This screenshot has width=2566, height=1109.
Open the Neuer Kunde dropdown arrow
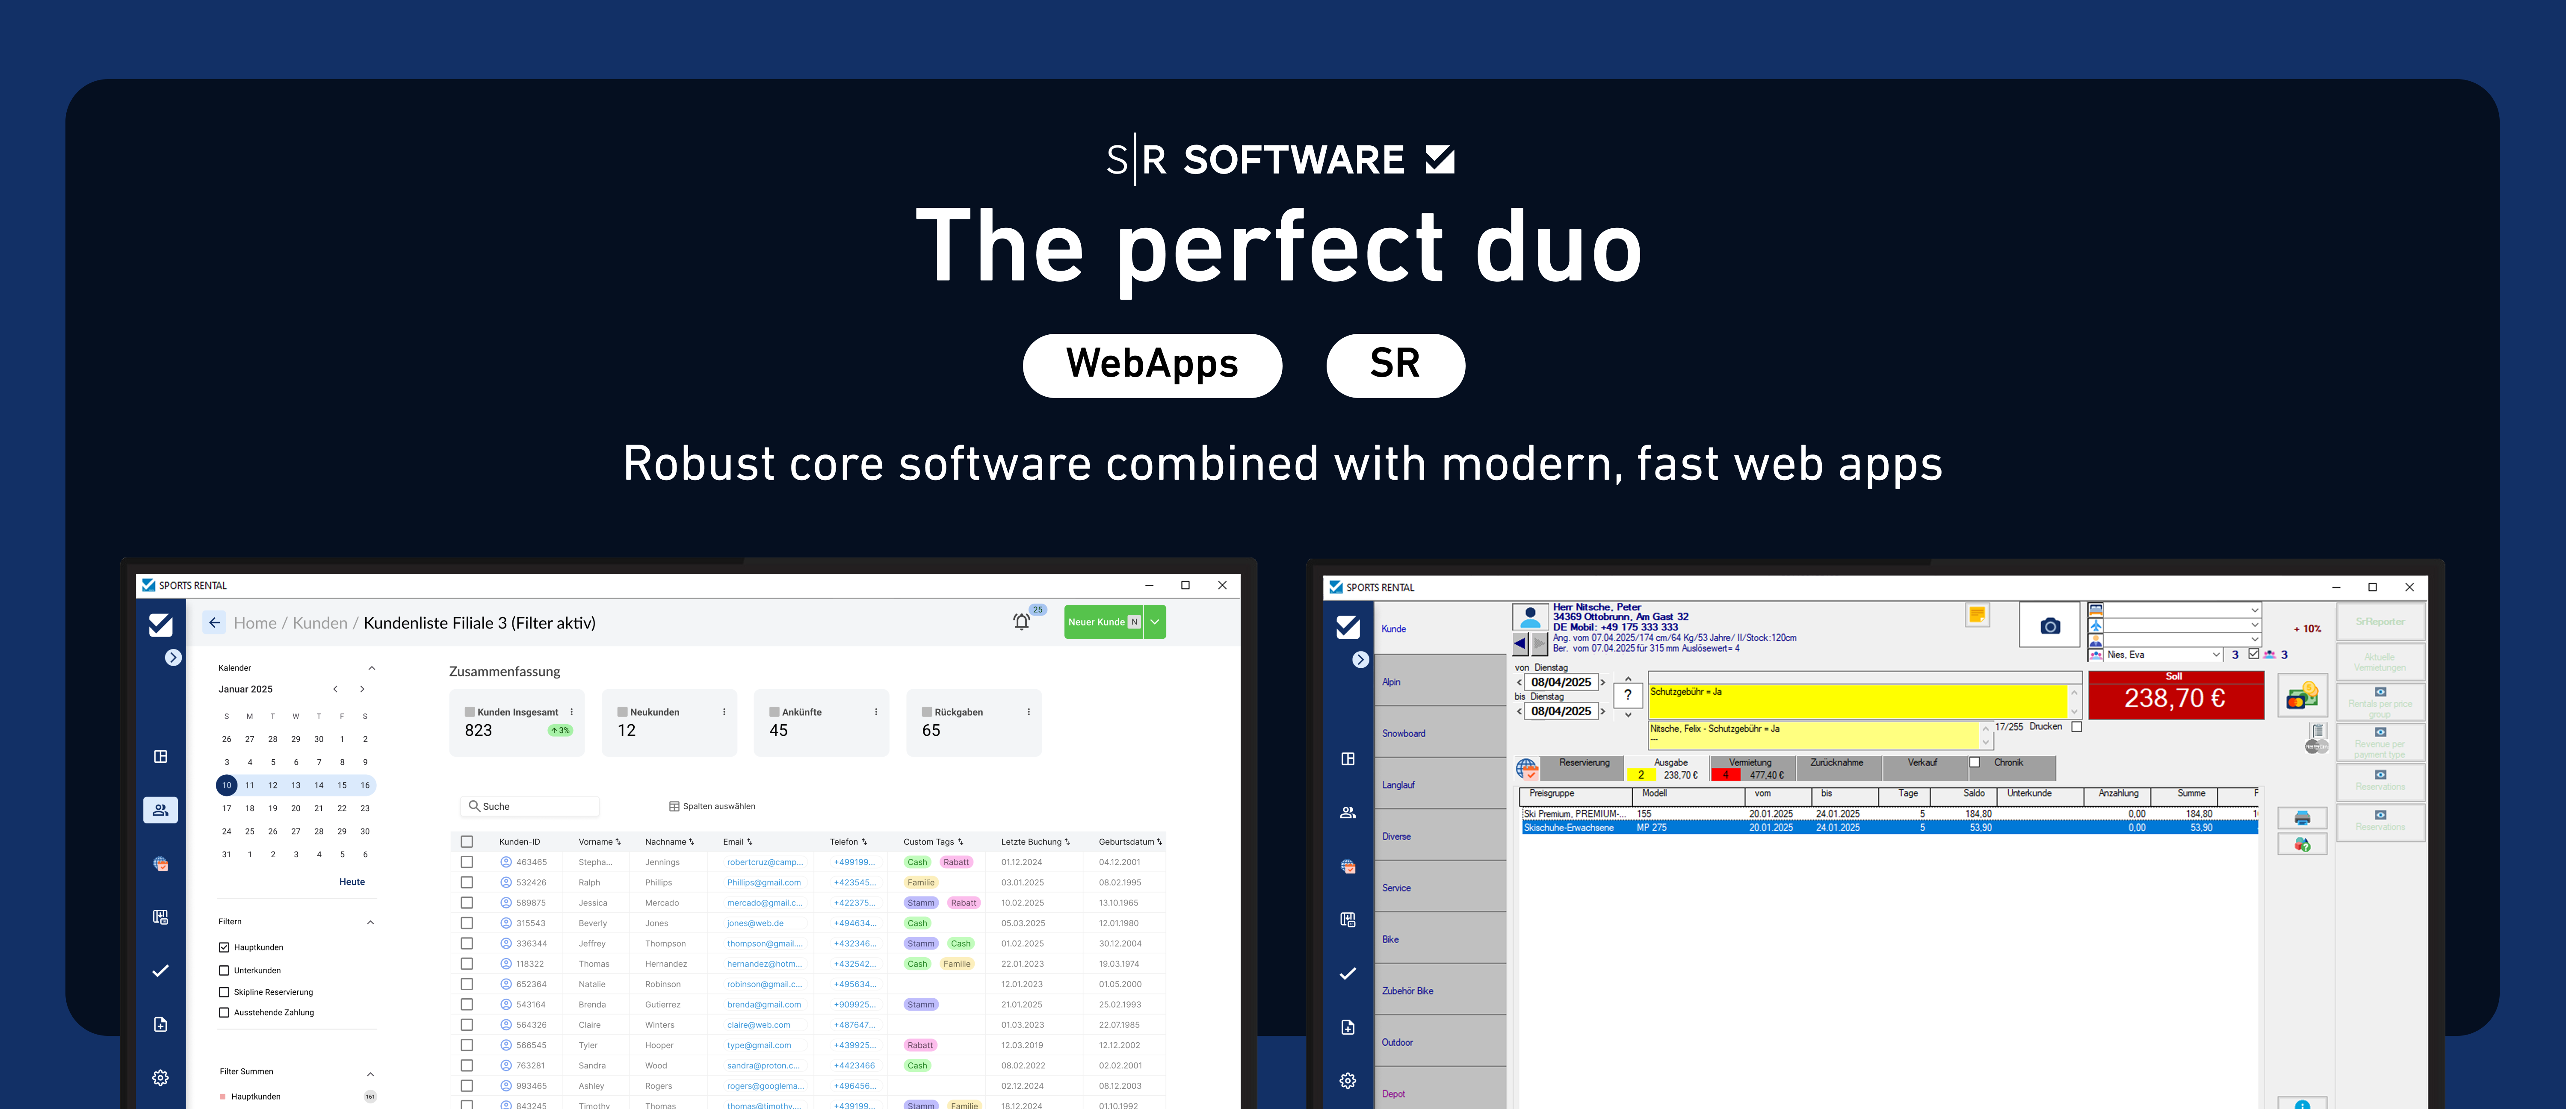click(x=1155, y=622)
